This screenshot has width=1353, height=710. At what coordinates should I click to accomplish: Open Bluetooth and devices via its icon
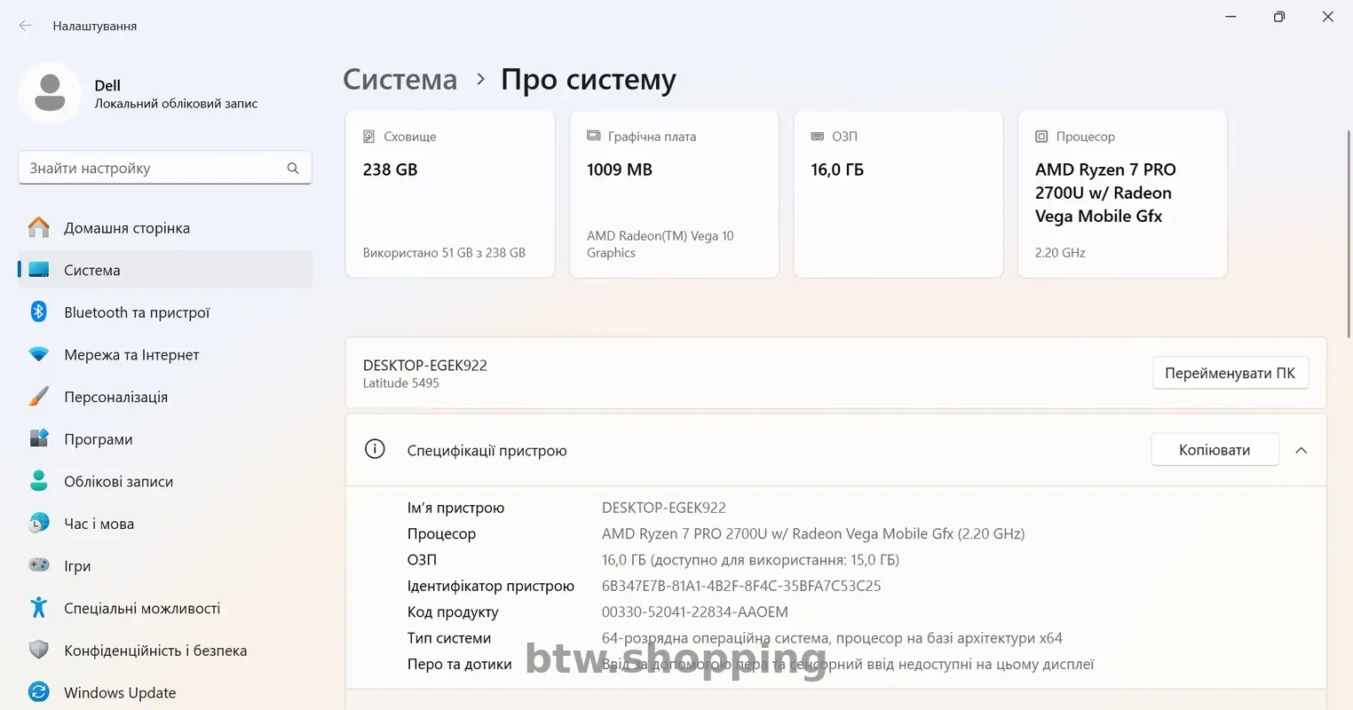[x=38, y=312]
